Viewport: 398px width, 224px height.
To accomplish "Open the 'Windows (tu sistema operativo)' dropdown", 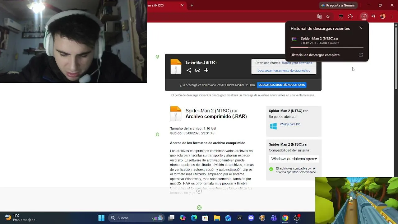I will pos(294,159).
